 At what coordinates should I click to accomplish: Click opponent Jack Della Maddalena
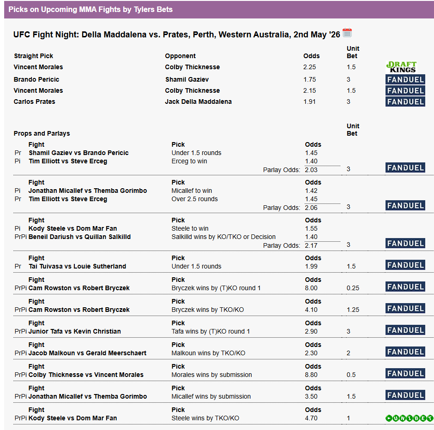(198, 102)
